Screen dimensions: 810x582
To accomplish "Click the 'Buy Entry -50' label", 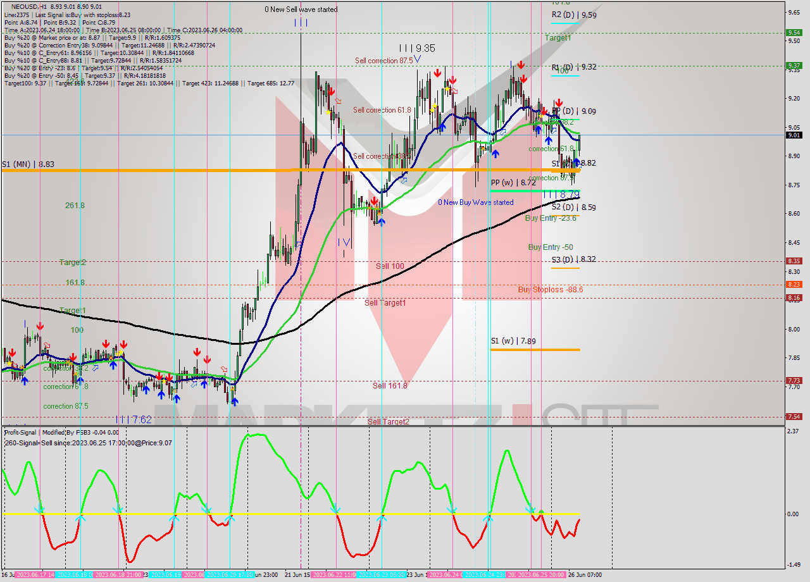I will (x=551, y=247).
